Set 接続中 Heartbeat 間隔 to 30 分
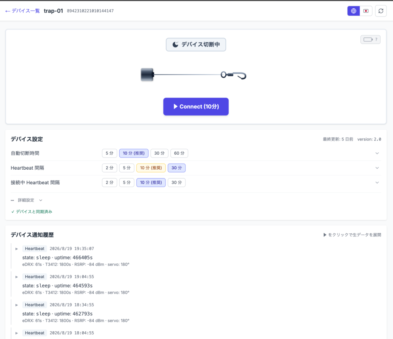Image resolution: width=393 pixels, height=339 pixels. coord(177,182)
